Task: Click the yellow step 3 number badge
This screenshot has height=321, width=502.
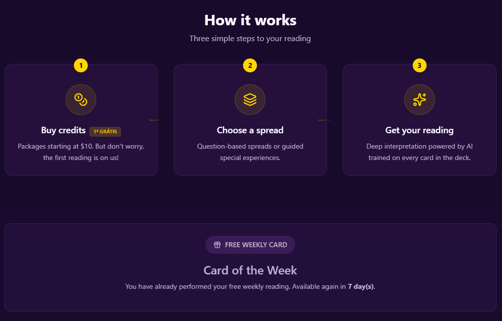Action: coord(419,65)
